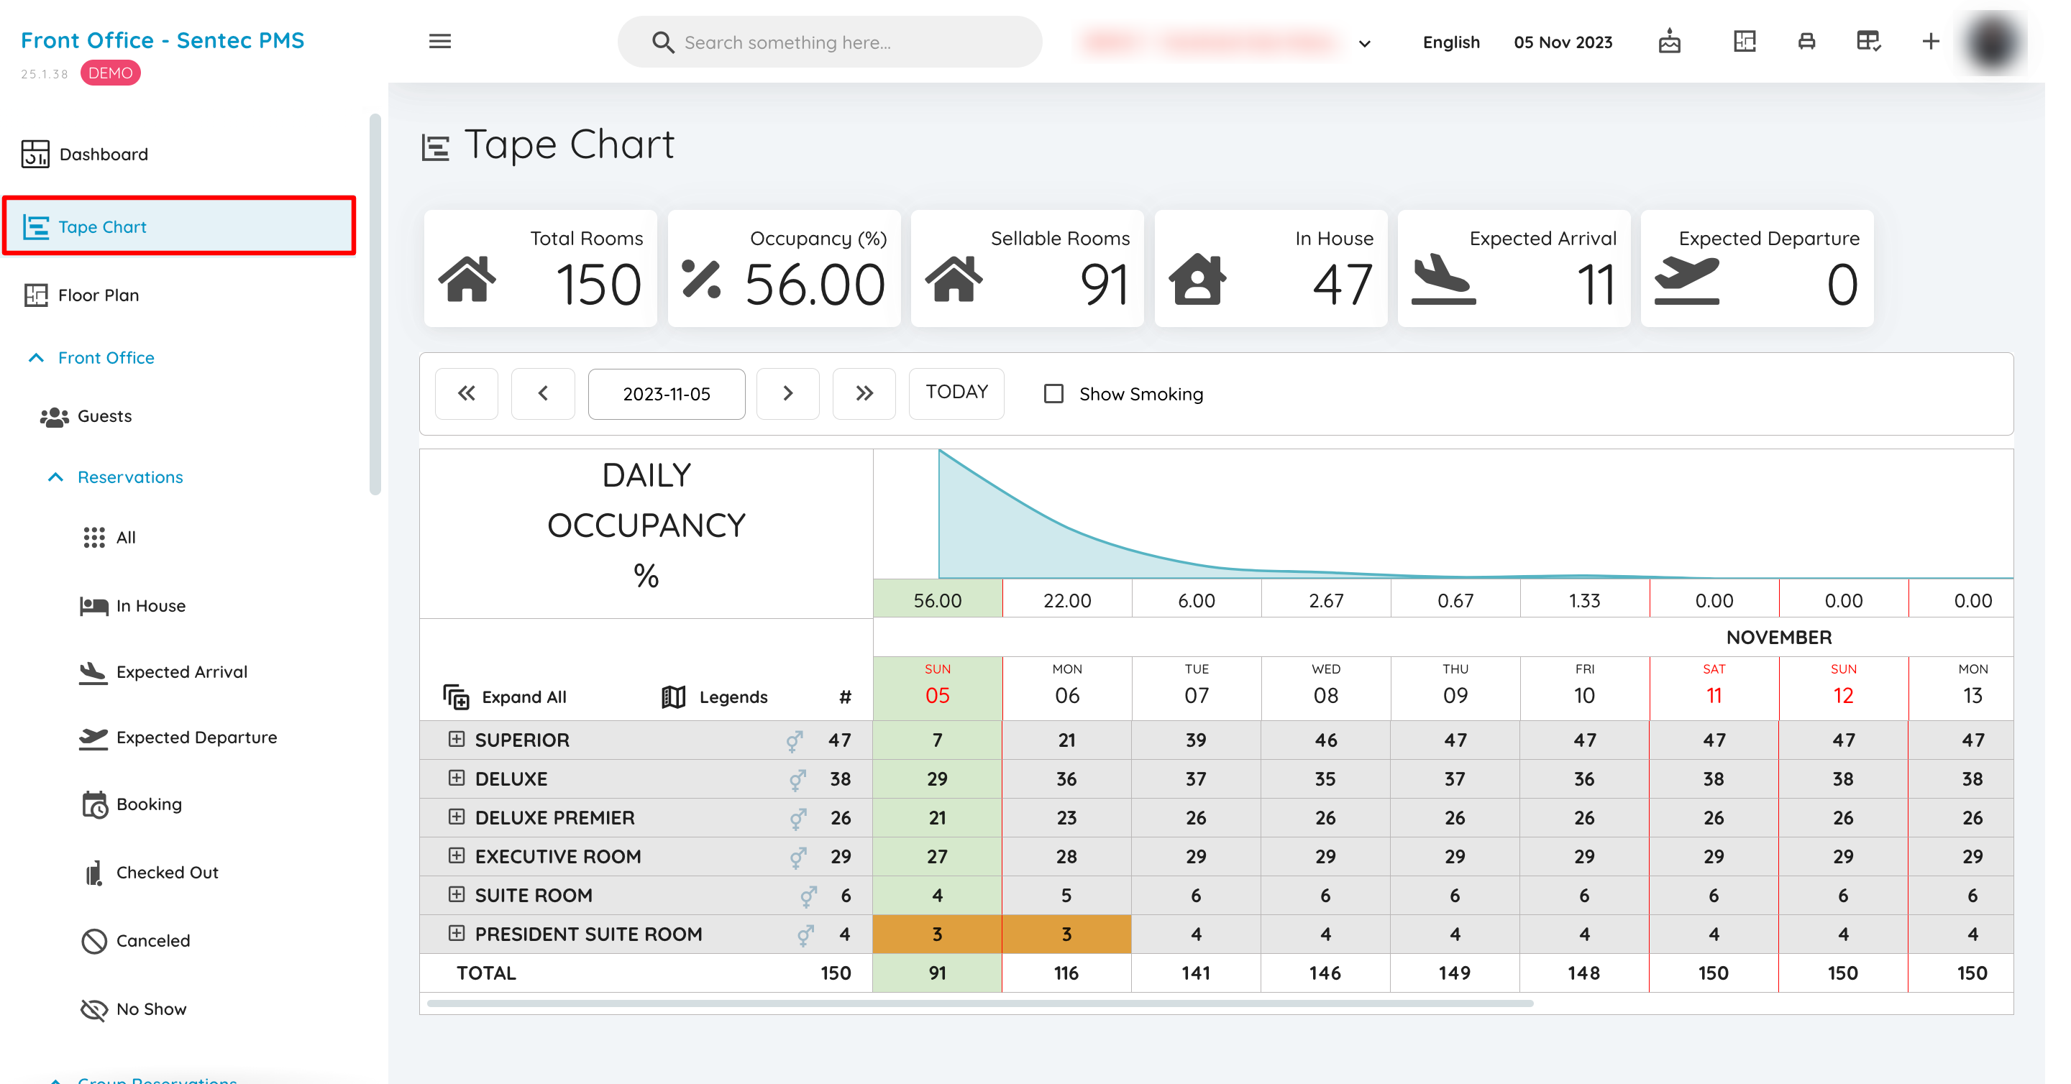This screenshot has height=1084, width=2071.
Task: Open the property selector dropdown arrow
Action: click(1364, 43)
